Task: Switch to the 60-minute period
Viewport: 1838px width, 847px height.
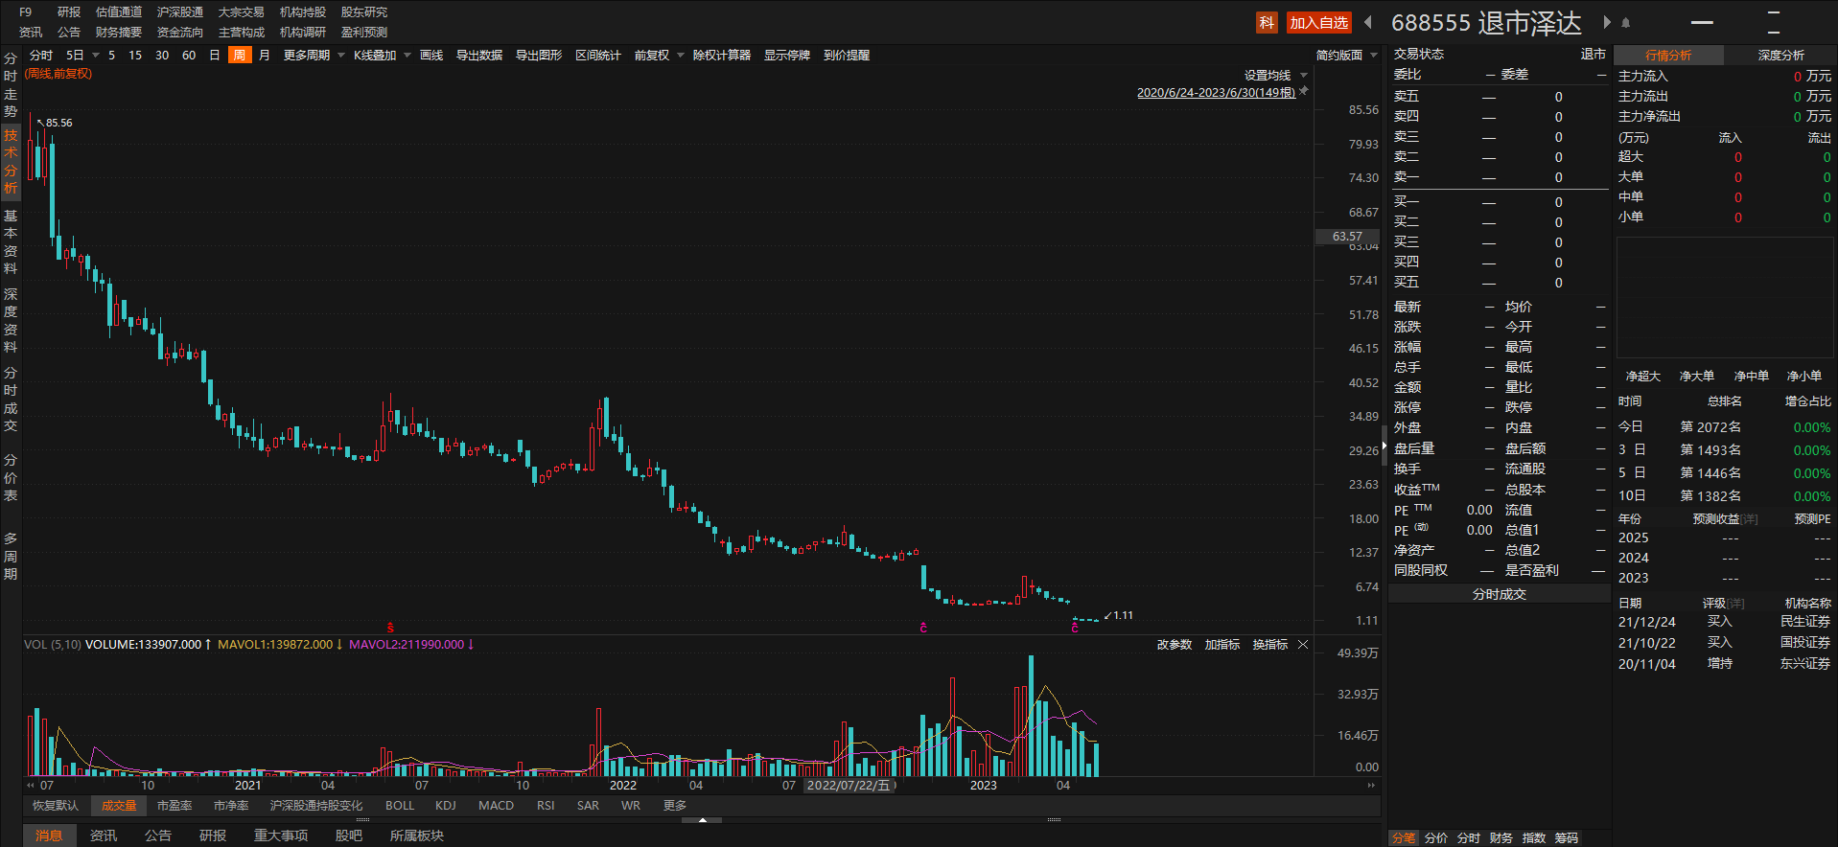Action: [x=189, y=56]
